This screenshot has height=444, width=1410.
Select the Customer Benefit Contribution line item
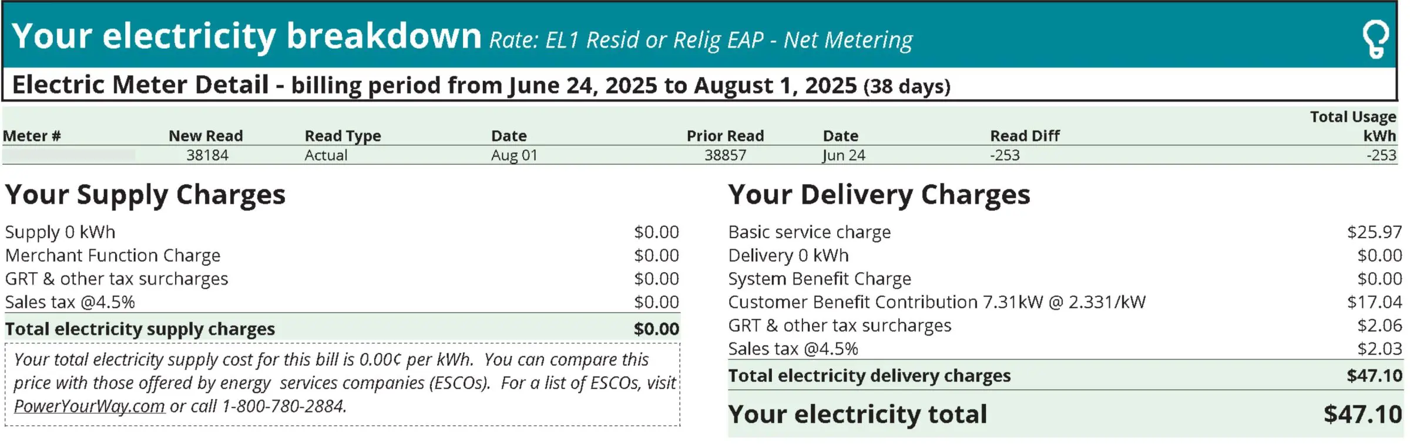pyautogui.click(x=936, y=302)
